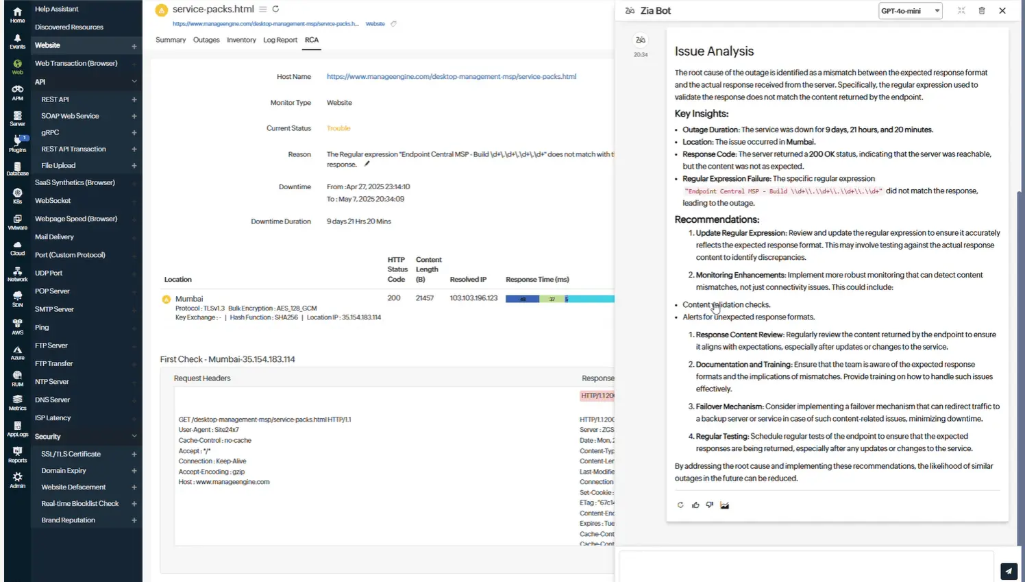Open the hamburger menu beside service-packs.html
This screenshot has width=1025, height=582.
(262, 9)
